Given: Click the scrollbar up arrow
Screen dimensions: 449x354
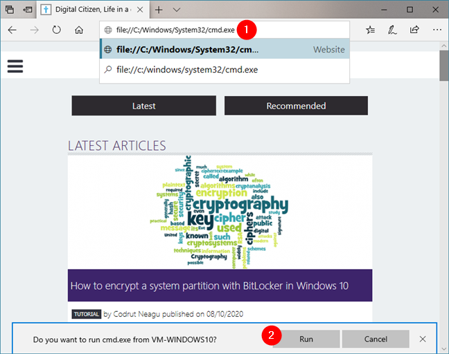Looking at the screenshot, I should 444,46.
